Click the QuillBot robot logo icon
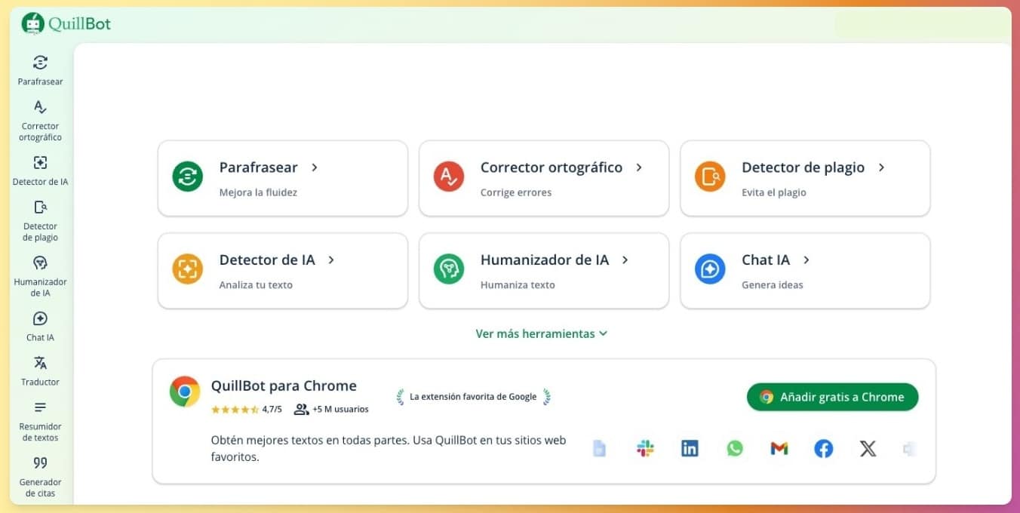This screenshot has height=513, width=1020. point(33,23)
